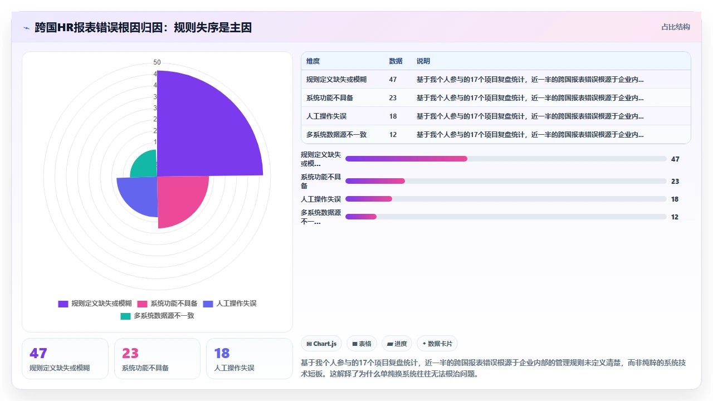713x401 pixels.
Task: Click the summary paragraph text below chips
Action: tap(493, 368)
